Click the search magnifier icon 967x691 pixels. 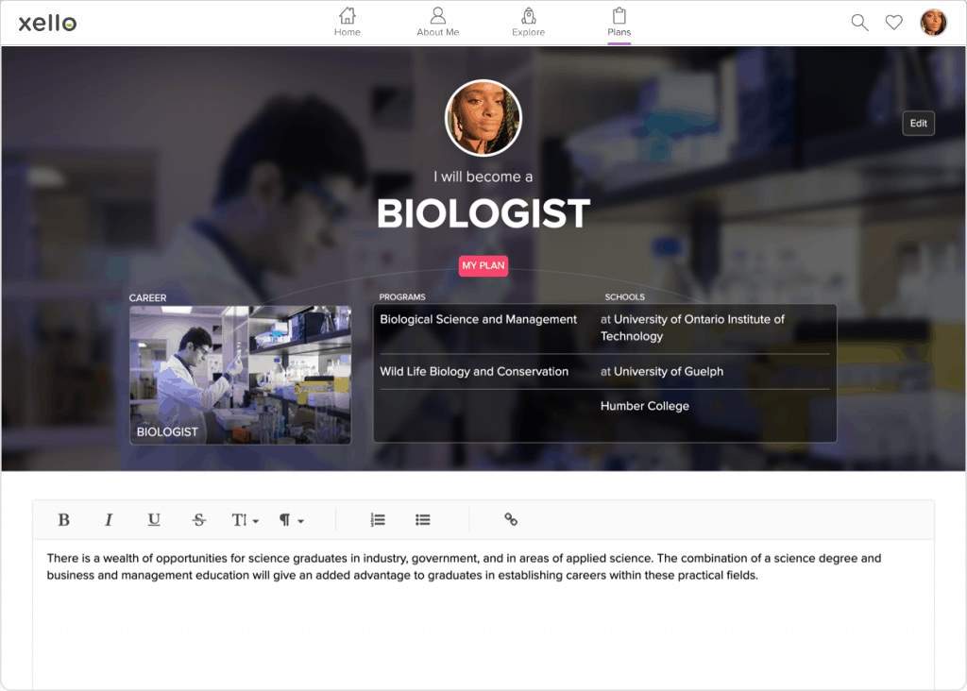tap(859, 23)
